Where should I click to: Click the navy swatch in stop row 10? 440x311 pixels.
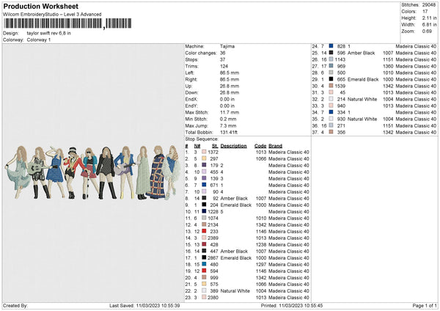pyautogui.click(x=204, y=211)
